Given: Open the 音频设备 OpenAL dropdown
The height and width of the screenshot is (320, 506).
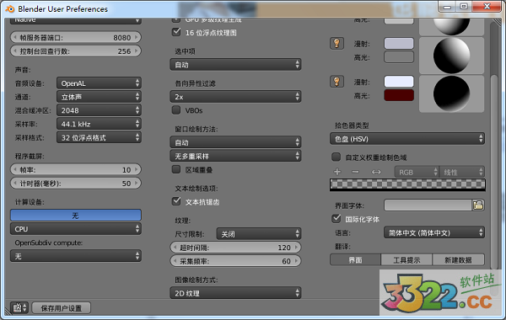Looking at the screenshot, I should tap(99, 83).
